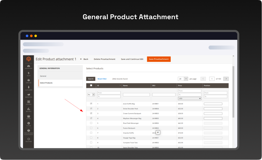Click the Name filter input field
This screenshot has height=160, width=262.
[136, 95]
